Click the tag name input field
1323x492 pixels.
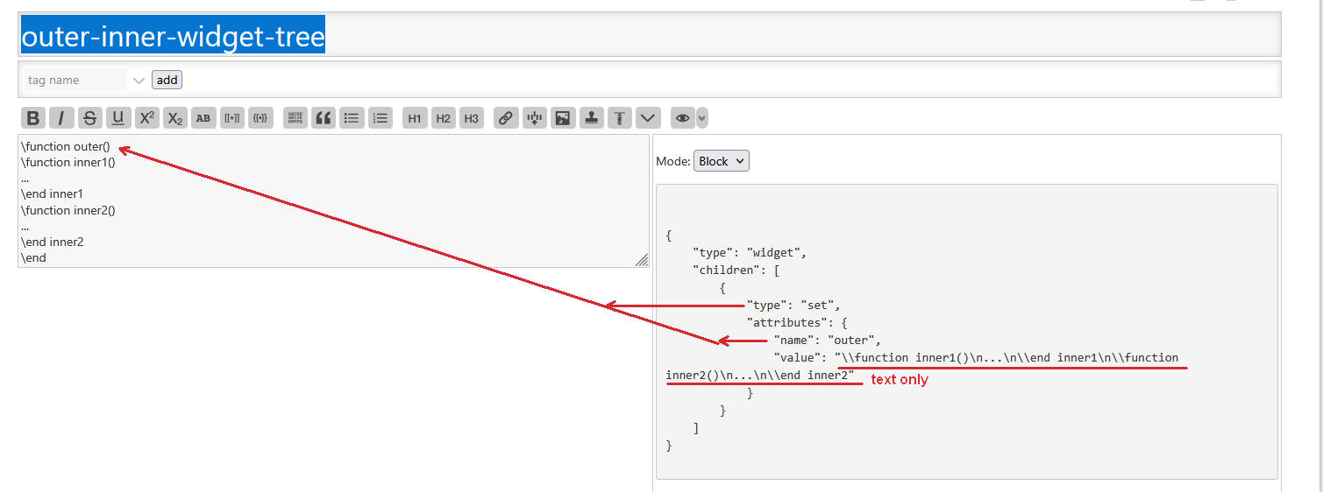pos(75,81)
